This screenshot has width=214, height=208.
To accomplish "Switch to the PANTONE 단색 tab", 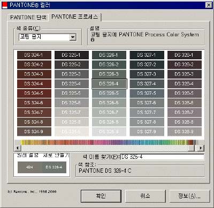I will (28, 17).
